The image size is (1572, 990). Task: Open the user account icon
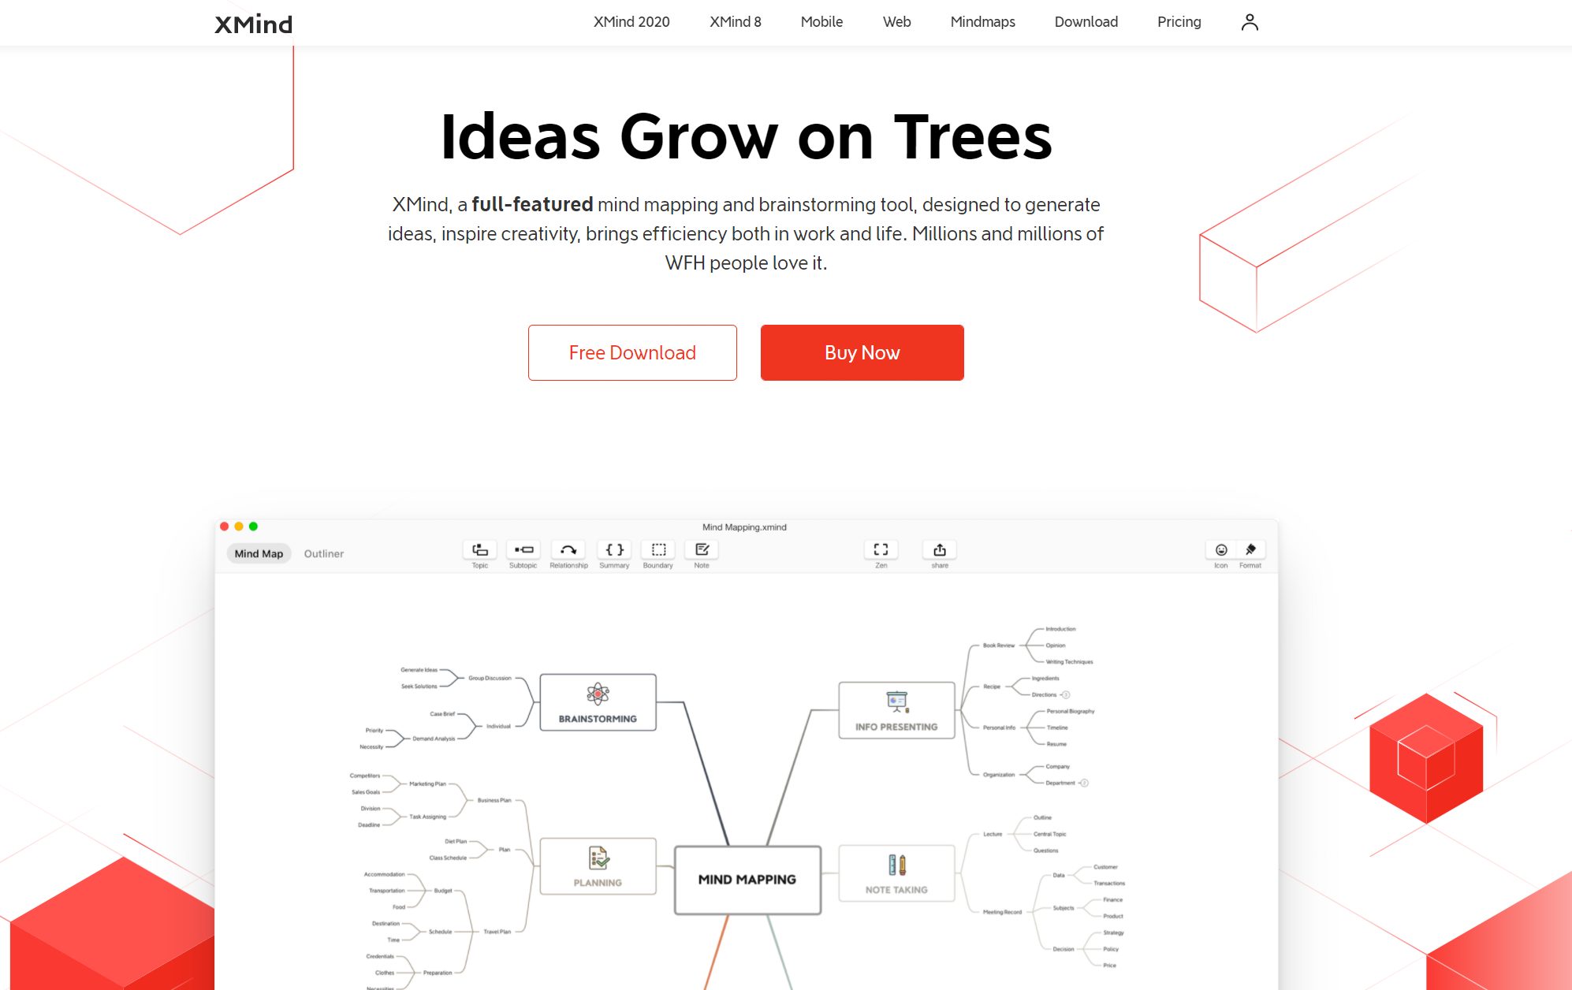[x=1250, y=22]
